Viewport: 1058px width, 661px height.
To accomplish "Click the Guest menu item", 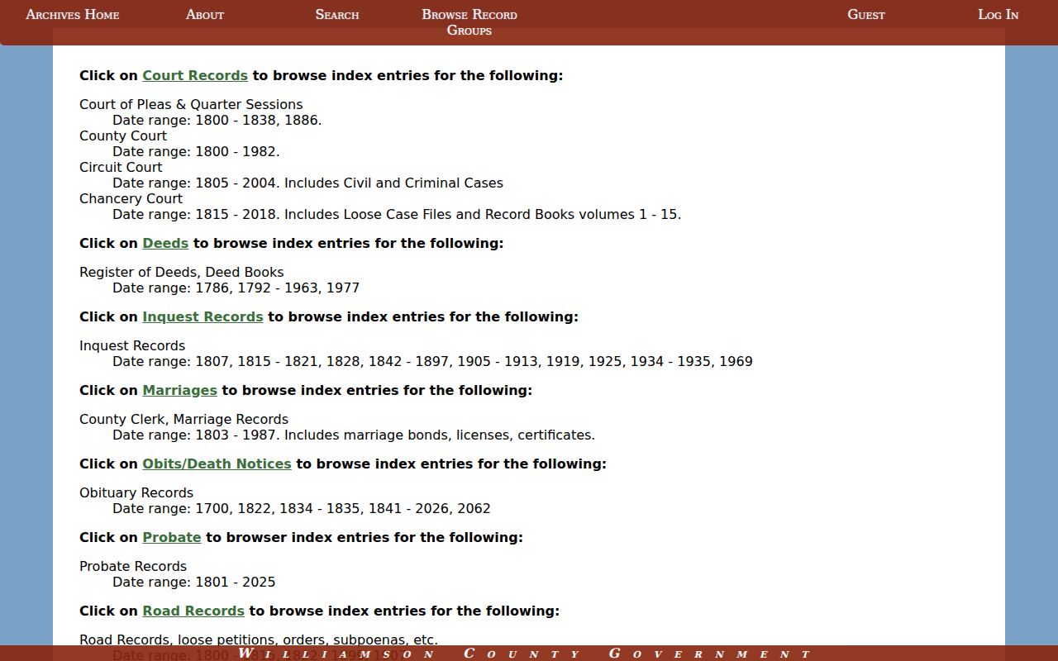I will (866, 14).
